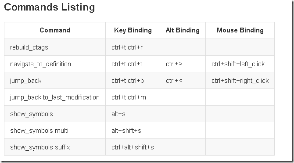Click the Alt Binding column header
This screenshot has width=294, height=163.
183,30
